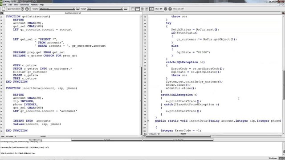This screenshot has height=160, width=285.
Task: Stop Quick Conversion with the stop button
Action: [27, 9]
